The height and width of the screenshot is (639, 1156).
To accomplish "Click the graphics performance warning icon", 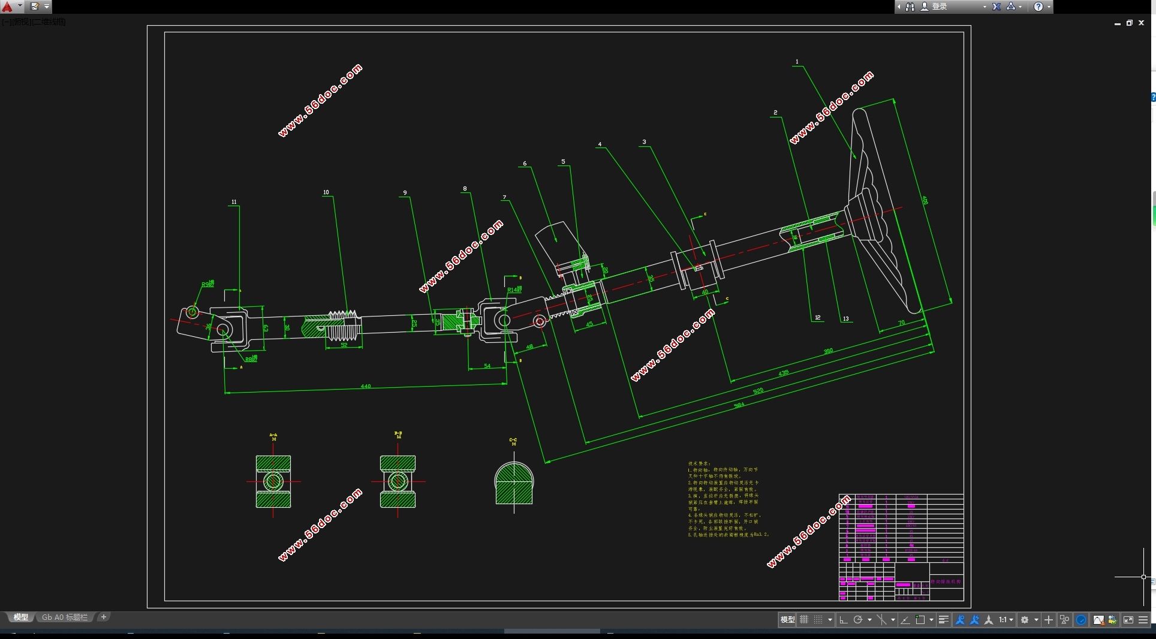I will 1098,620.
